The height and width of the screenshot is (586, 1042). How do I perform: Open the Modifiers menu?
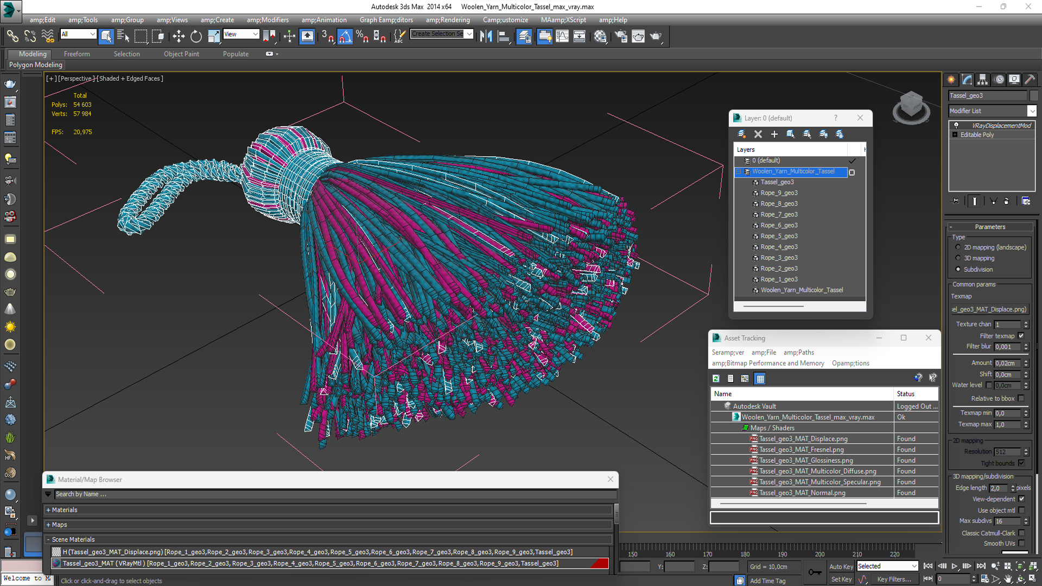point(268,20)
